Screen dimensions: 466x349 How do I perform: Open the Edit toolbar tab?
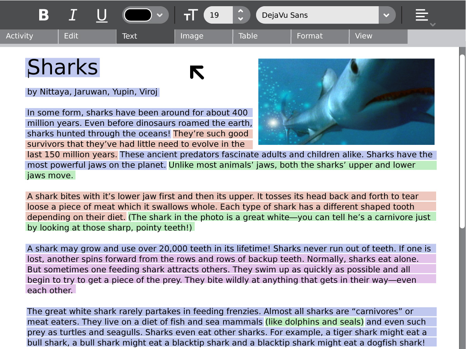87,36
